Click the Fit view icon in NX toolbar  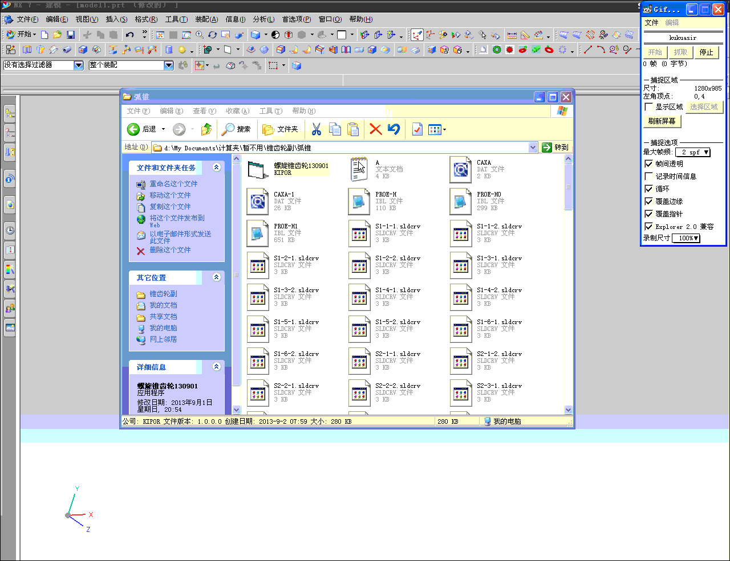coord(160,35)
